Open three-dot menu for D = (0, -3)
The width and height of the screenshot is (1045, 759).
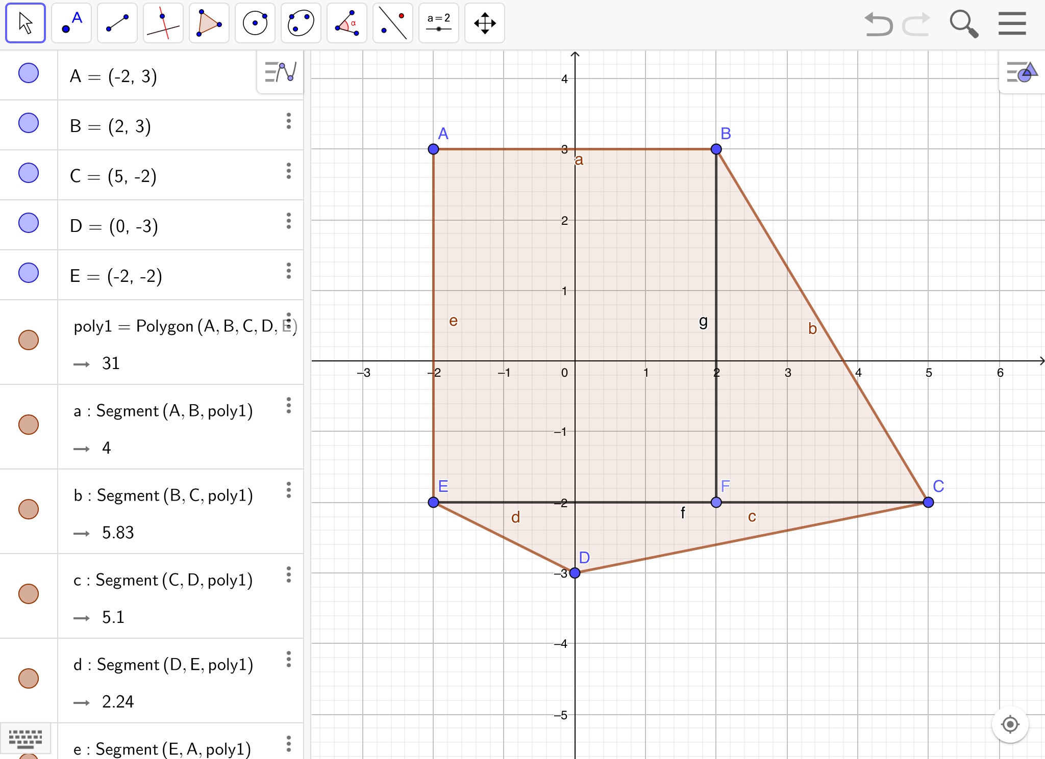click(289, 221)
